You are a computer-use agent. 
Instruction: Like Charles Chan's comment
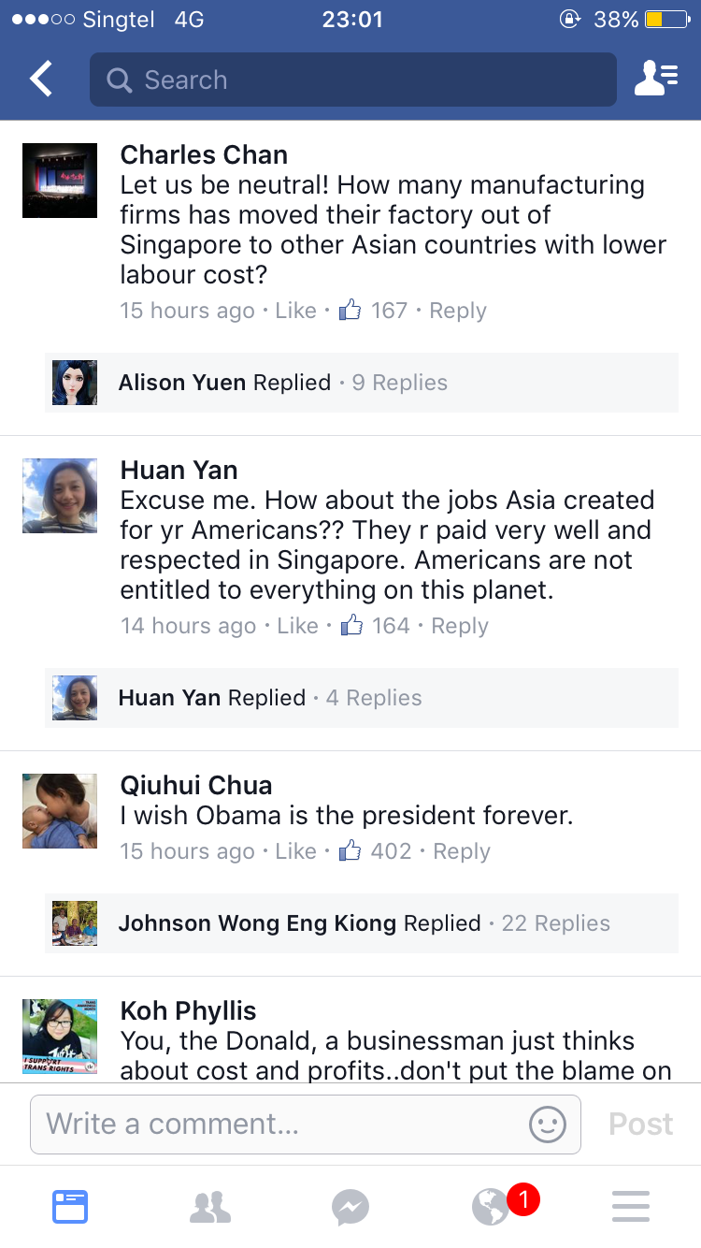[295, 311]
